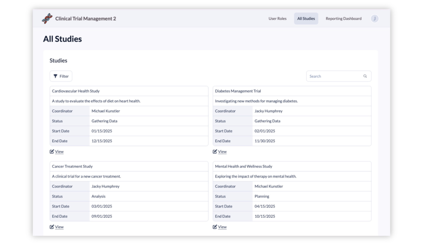Click the funnel icon on the Filter button
Image resolution: width=423 pixels, height=245 pixels.
click(56, 76)
